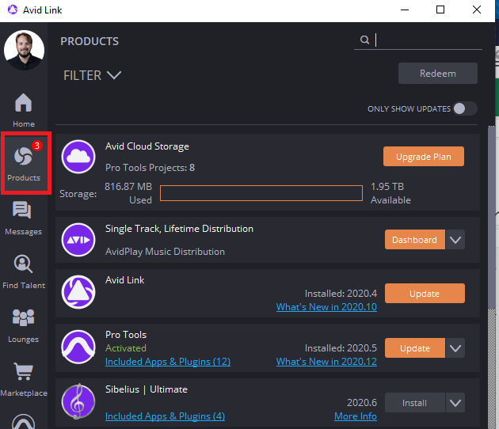Click the products list vertical scrollbar

tap(492, 217)
